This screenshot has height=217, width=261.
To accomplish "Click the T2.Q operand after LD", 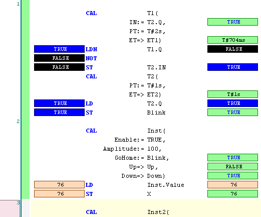I will pos(154,103).
